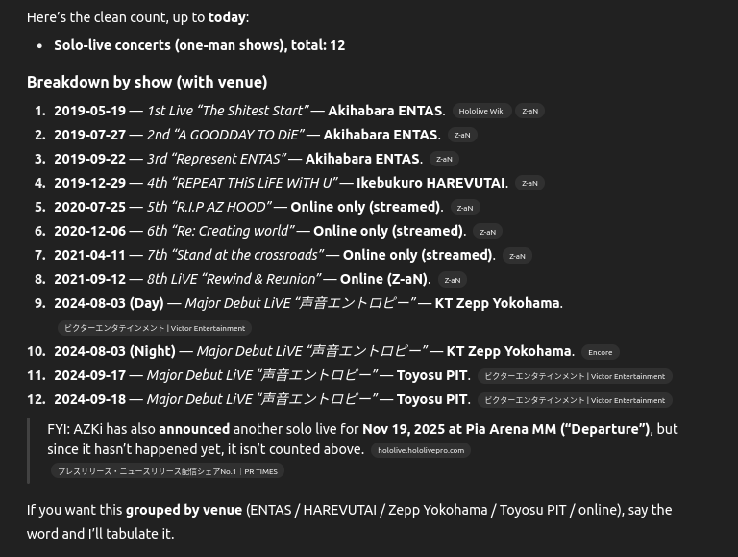
Task: Click the PR TIMES source chip
Action: click(167, 471)
